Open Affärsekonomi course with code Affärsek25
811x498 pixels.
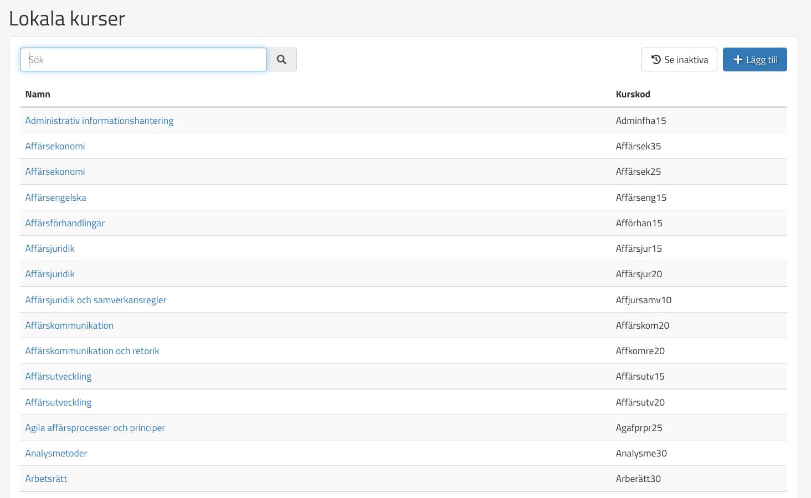pyautogui.click(x=55, y=172)
